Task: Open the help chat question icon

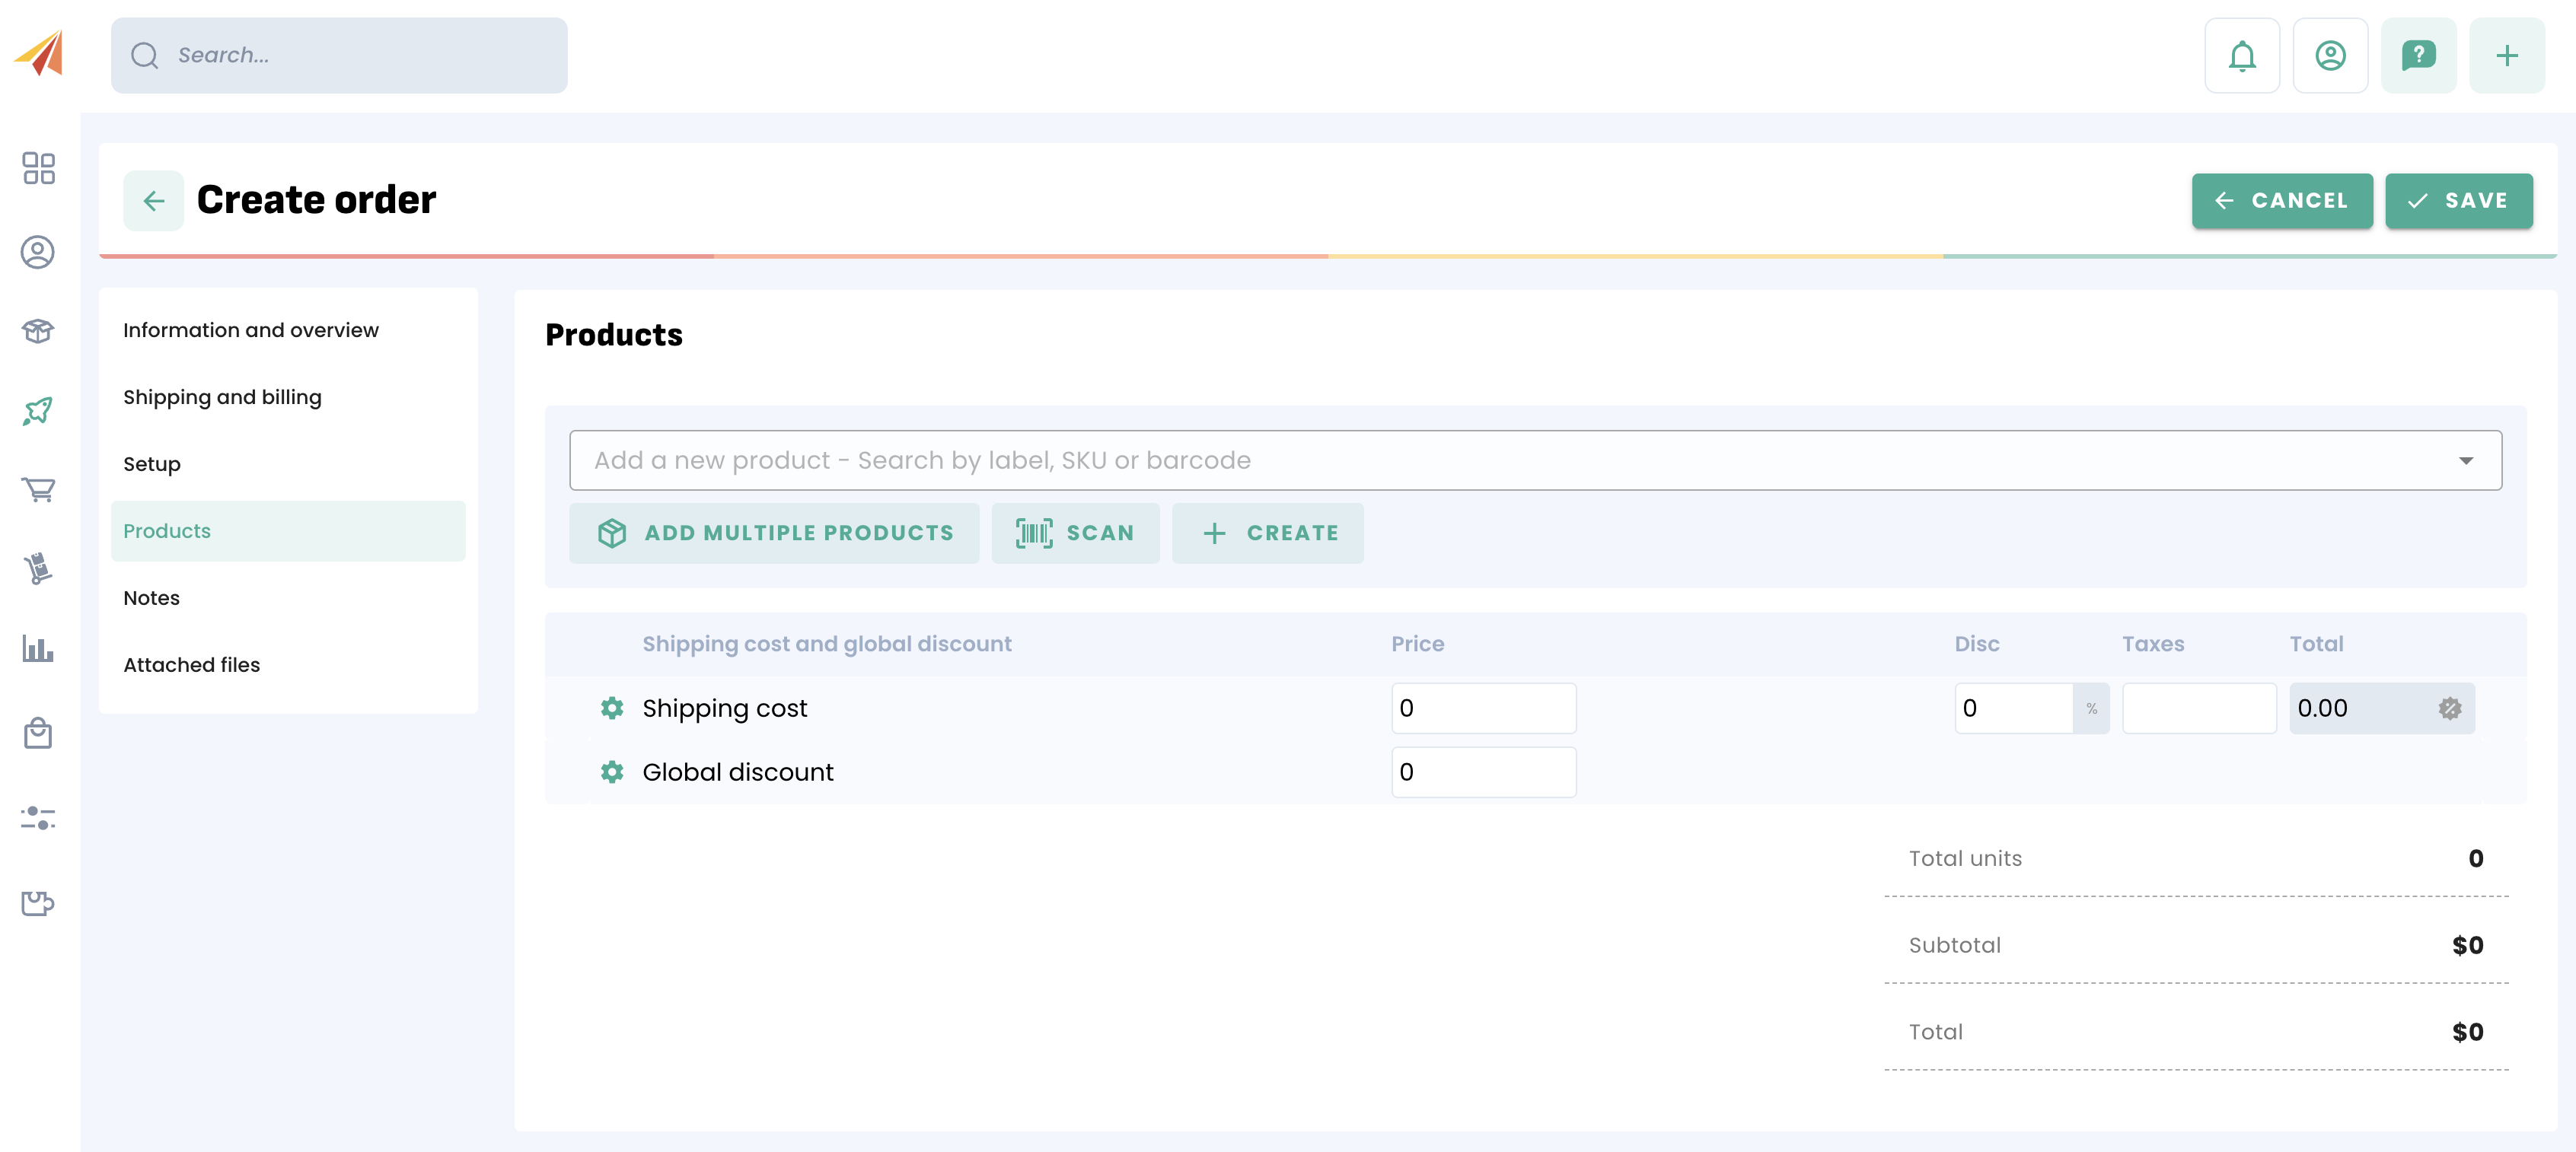Action: tap(2417, 56)
